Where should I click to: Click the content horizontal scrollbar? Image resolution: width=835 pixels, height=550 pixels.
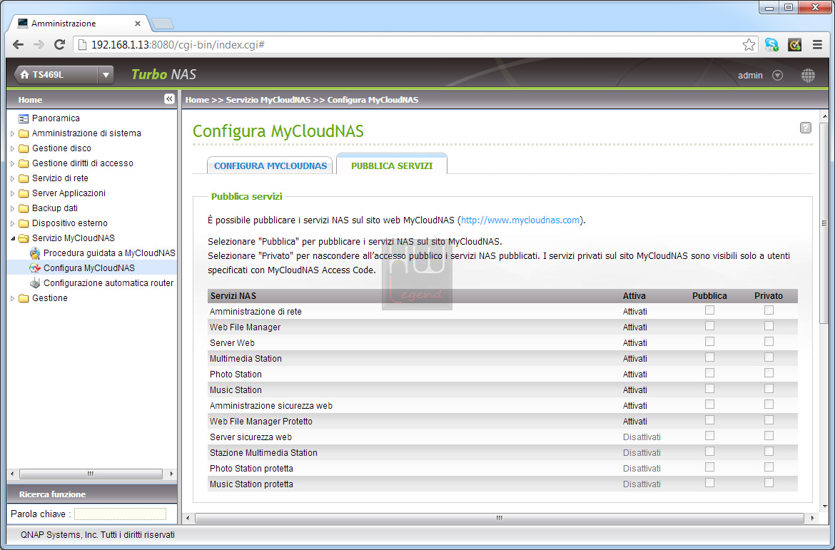(499, 517)
